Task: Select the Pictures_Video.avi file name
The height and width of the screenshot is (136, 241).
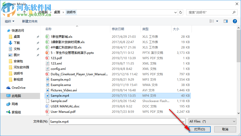Action: 64,90
